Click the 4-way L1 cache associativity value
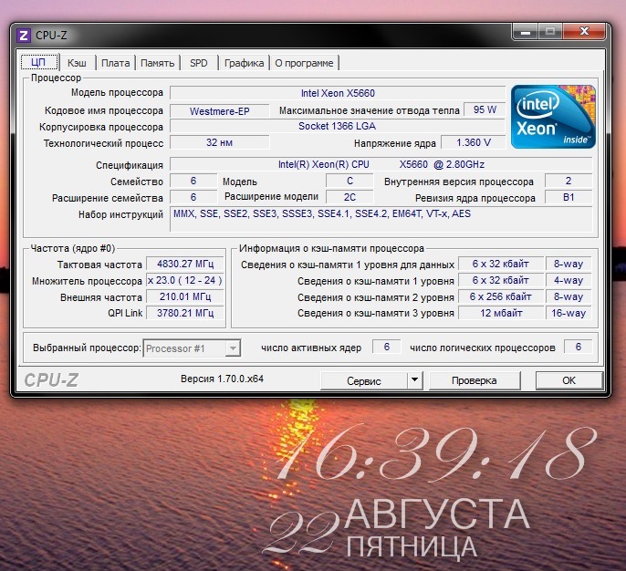626x571 pixels. (x=569, y=280)
